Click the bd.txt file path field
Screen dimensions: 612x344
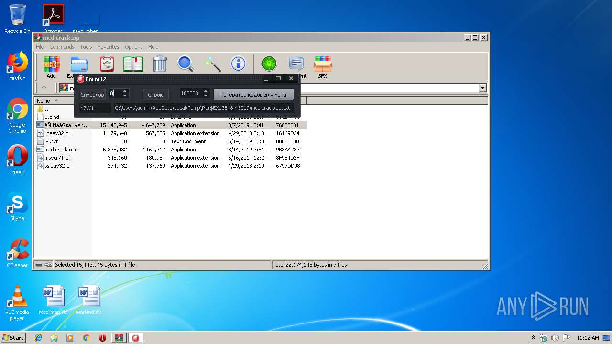tap(203, 108)
